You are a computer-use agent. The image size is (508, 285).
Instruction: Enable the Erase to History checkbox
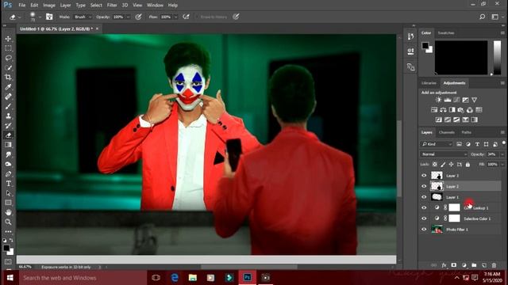coord(197,17)
